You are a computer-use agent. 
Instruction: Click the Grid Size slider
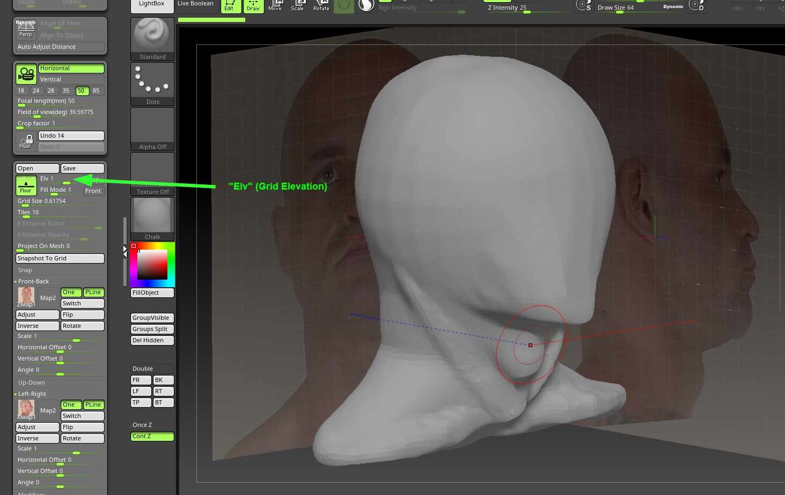coord(60,202)
